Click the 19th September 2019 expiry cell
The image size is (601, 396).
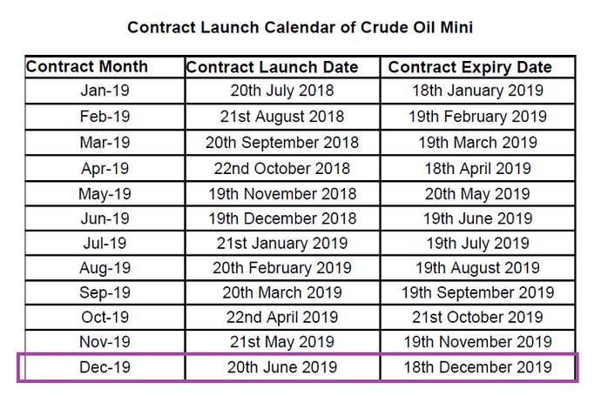pos(477,292)
